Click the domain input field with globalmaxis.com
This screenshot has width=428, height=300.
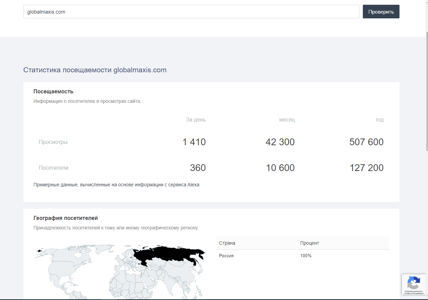pos(191,12)
